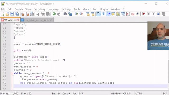The width and height of the screenshot is (169, 95).
Task: Open a file with the folder icon
Action: pos(7,14)
